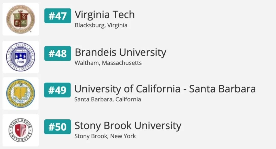
Task: Select the UC Santa Barbara seal
Action: (x=21, y=93)
